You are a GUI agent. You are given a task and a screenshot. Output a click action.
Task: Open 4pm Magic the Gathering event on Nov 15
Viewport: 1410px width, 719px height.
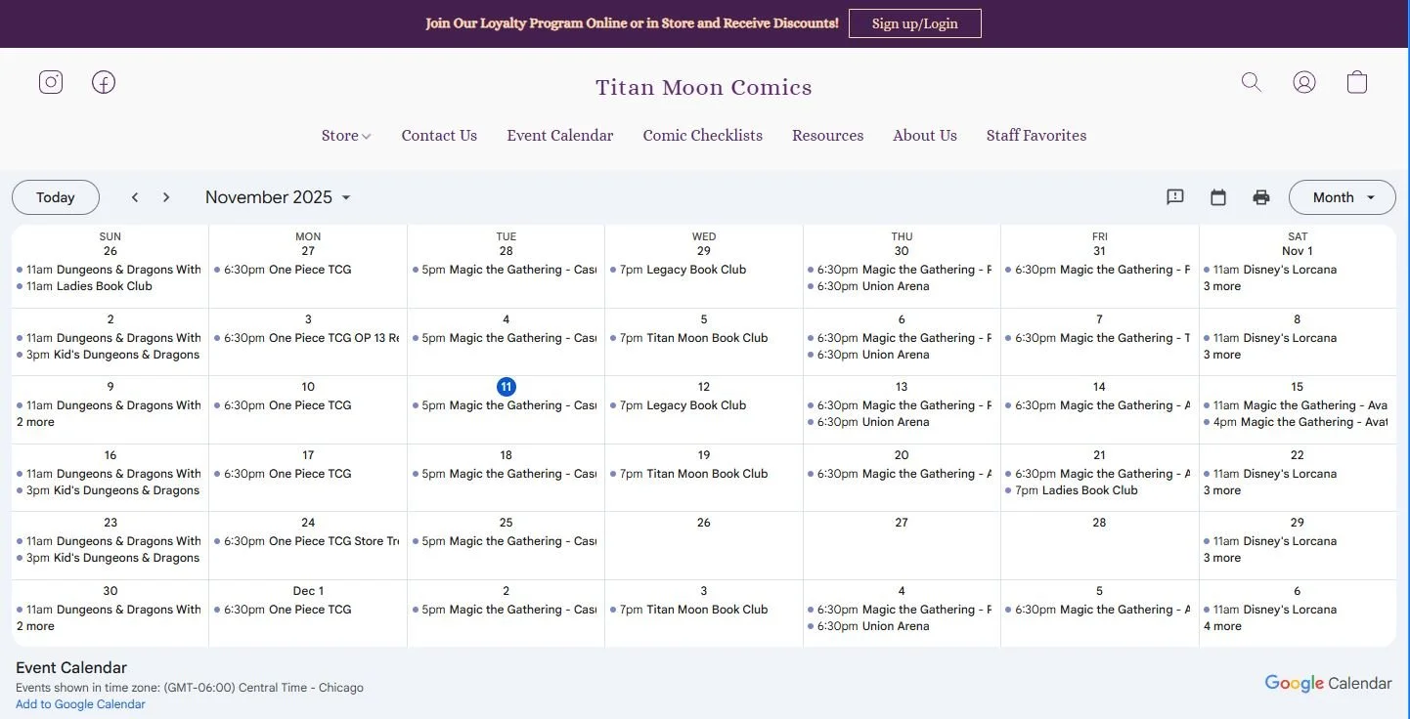point(1297,422)
